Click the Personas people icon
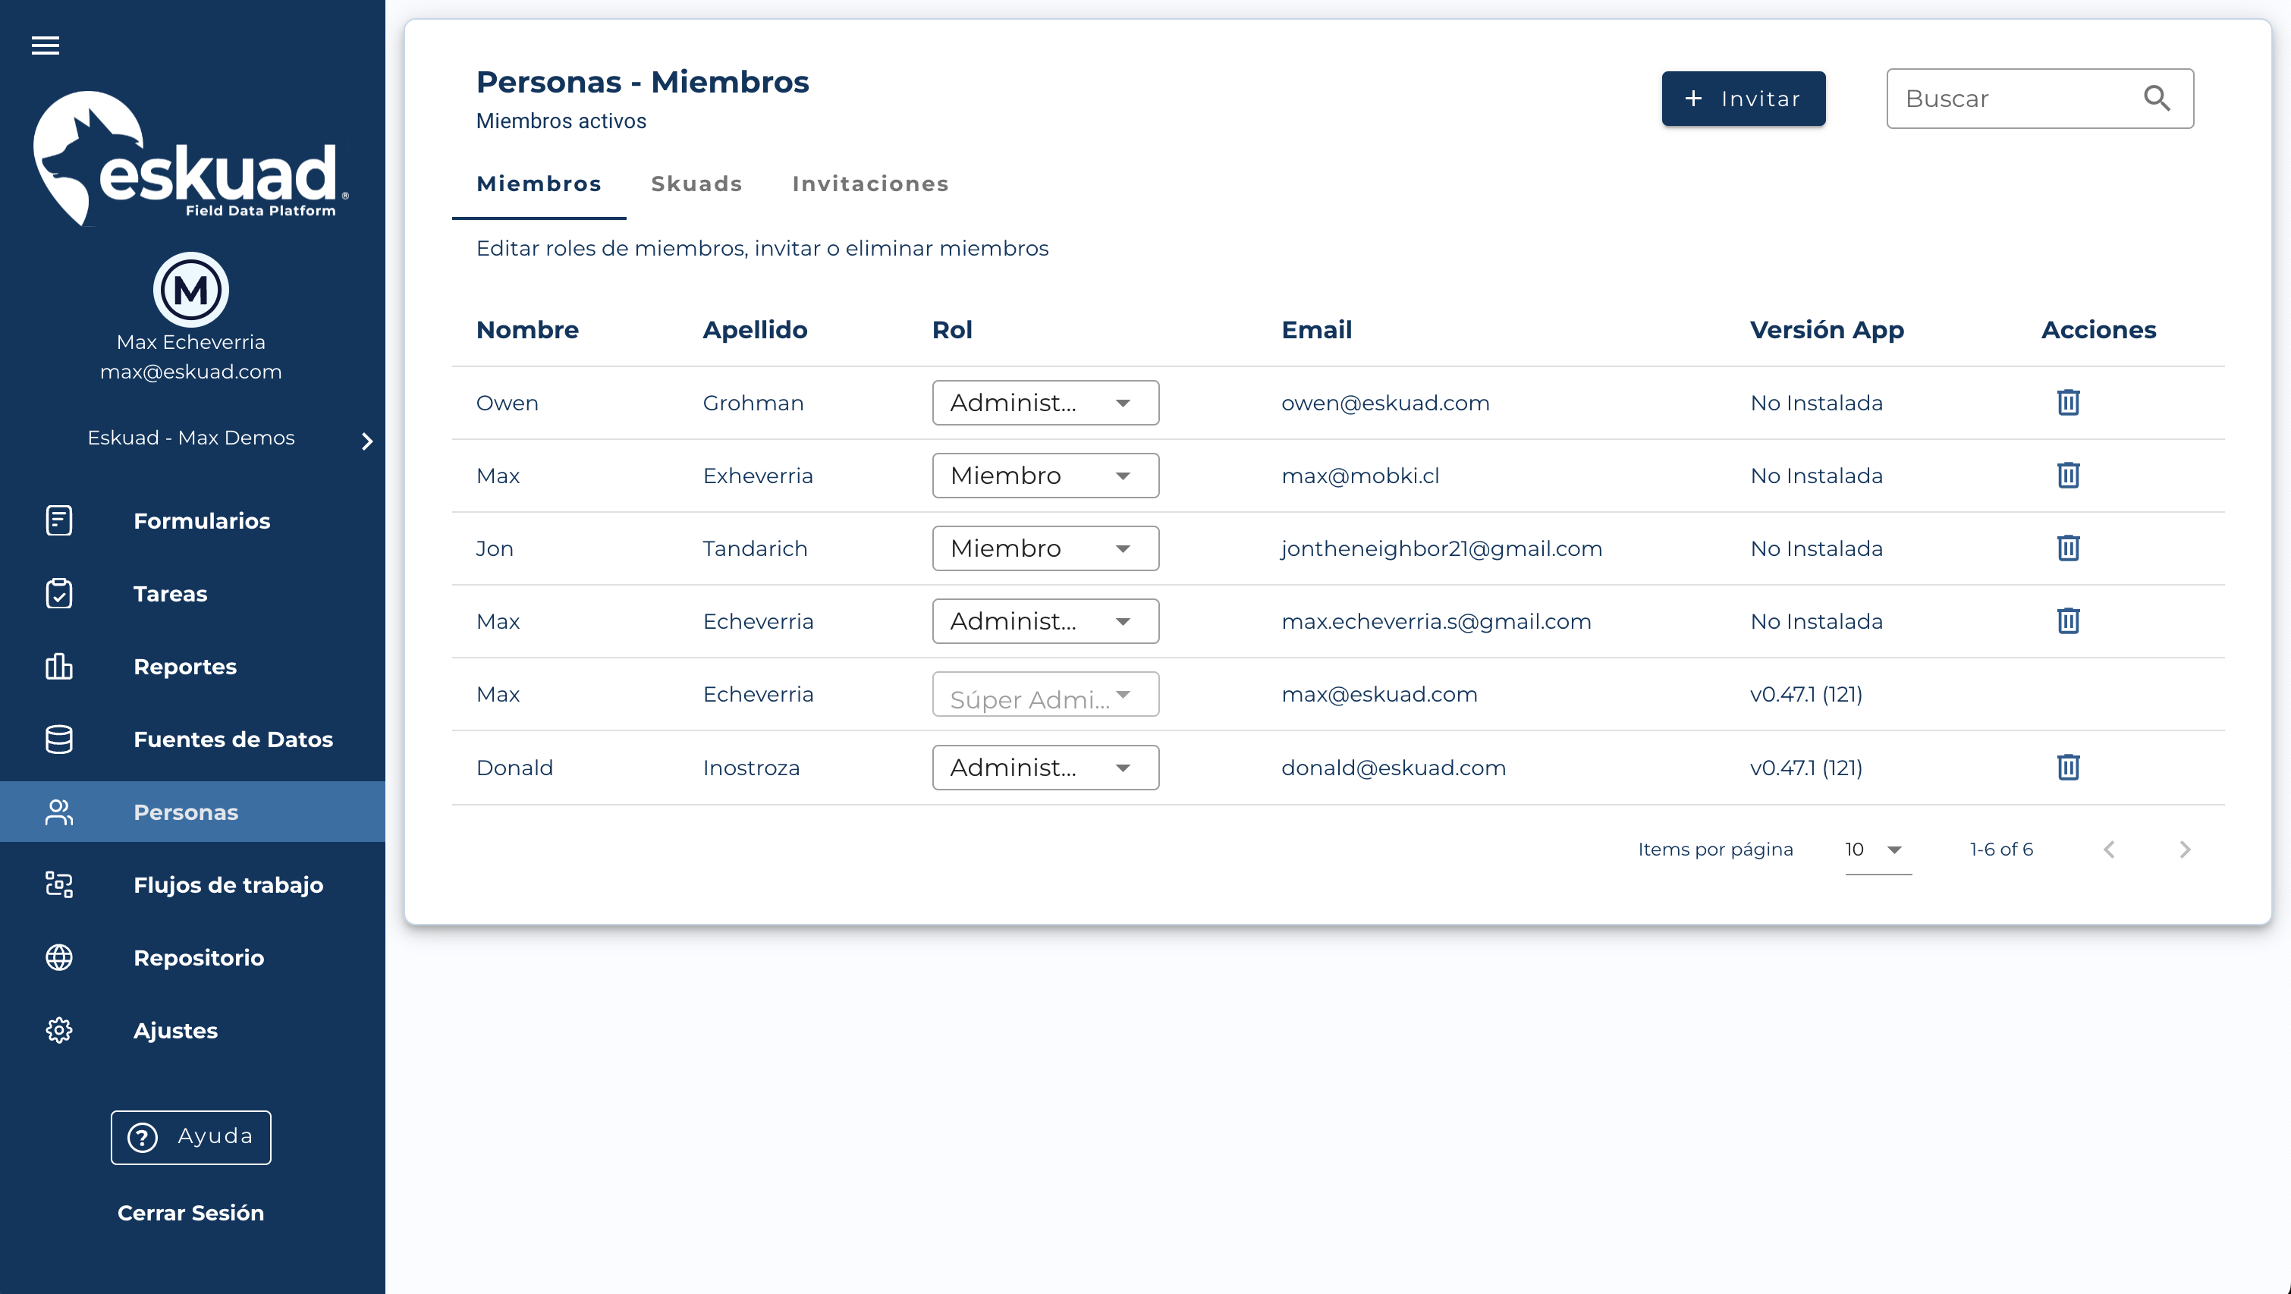The height and width of the screenshot is (1294, 2291). coord(58,812)
